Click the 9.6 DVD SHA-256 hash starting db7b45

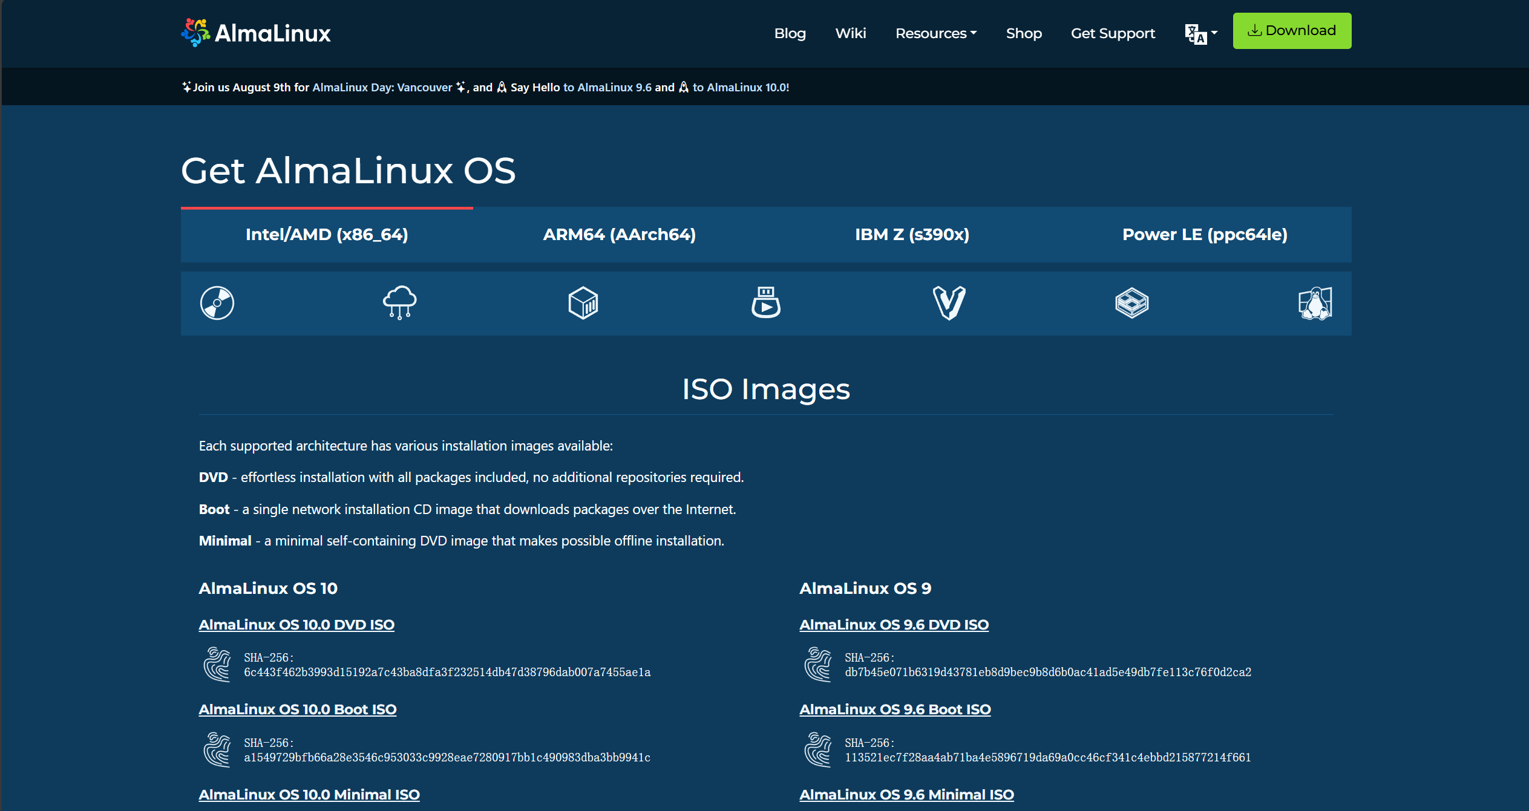point(1048,672)
